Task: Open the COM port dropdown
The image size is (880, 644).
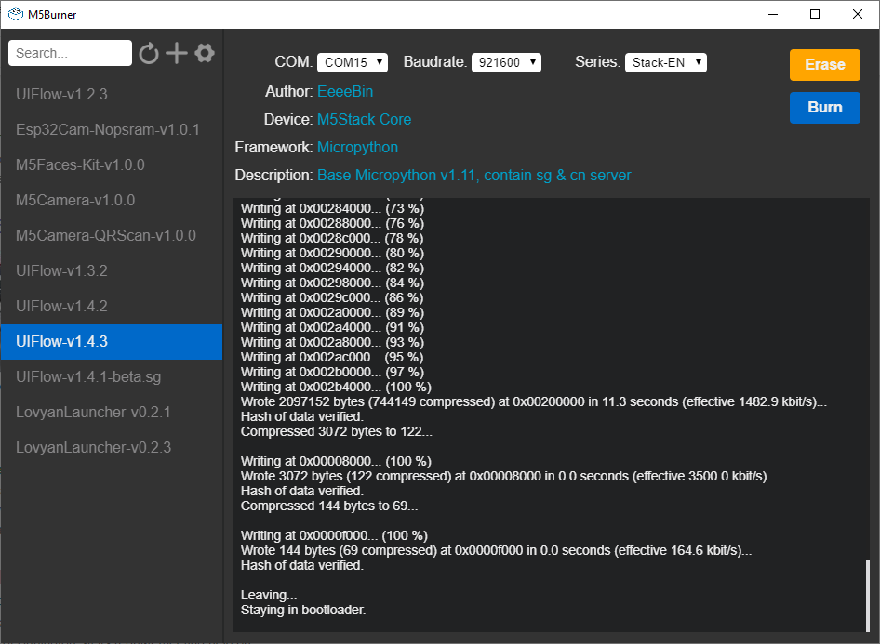Action: pyautogui.click(x=353, y=62)
